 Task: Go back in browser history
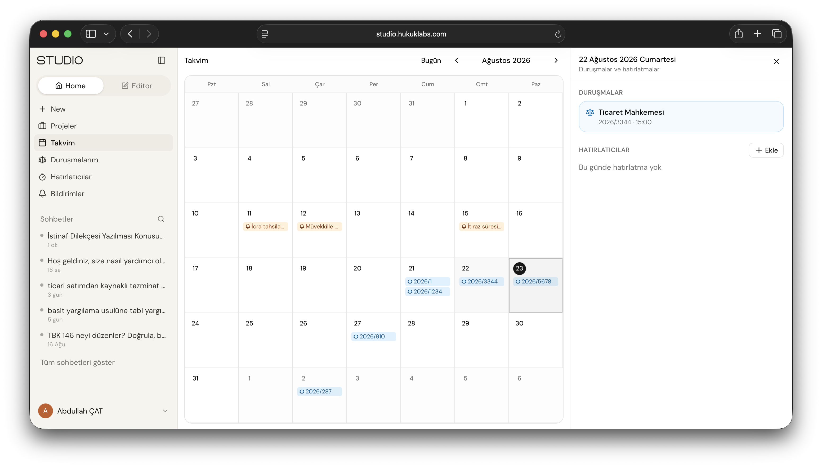click(x=130, y=34)
